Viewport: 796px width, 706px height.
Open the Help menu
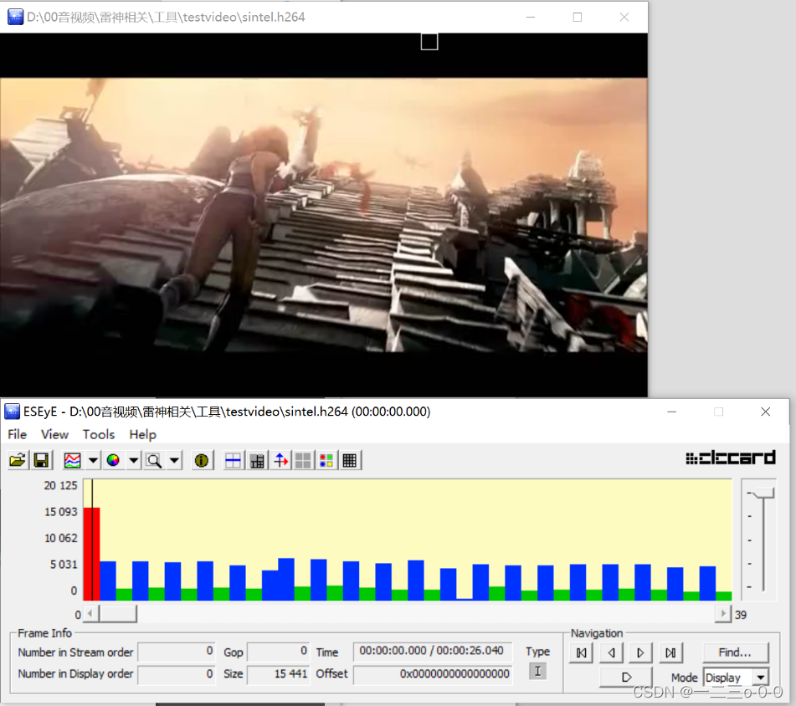point(142,435)
